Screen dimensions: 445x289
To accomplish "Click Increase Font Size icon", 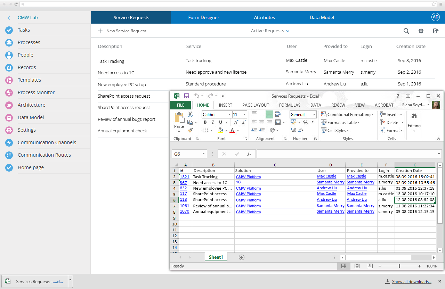I will tap(236, 122).
